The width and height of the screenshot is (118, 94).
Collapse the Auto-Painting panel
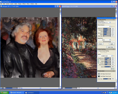tap(98, 49)
